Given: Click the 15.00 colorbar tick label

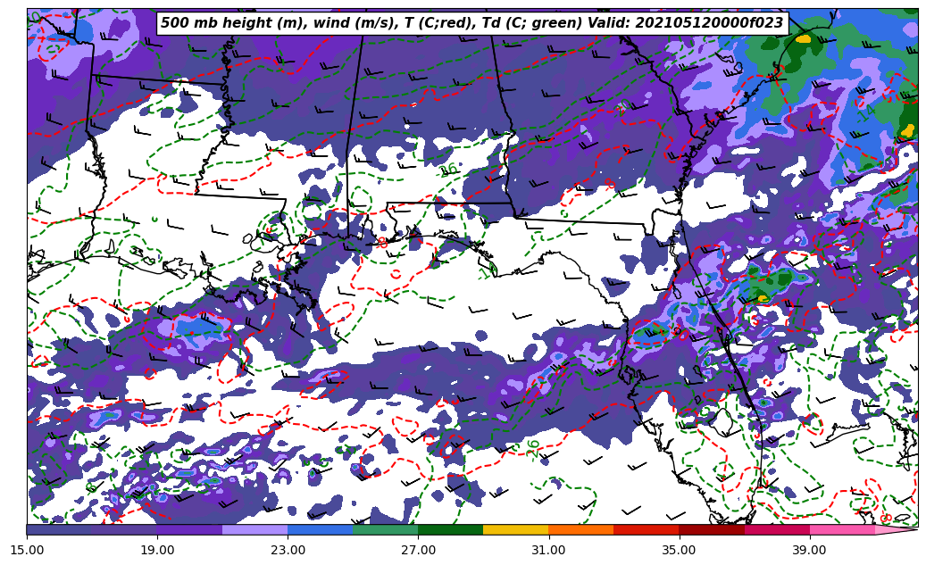Looking at the screenshot, I should click(27, 550).
